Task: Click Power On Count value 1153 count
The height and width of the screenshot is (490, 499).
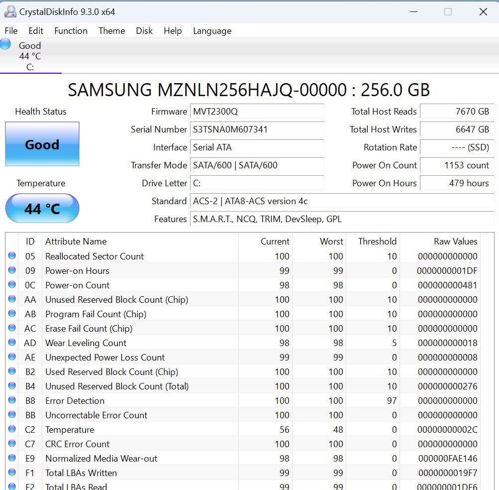Action: 457,165
